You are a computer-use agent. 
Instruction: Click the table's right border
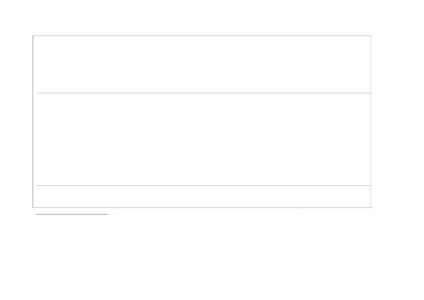[371, 122]
